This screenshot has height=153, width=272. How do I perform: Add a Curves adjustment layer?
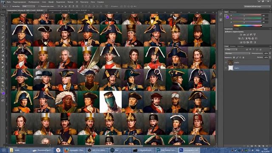click(248, 35)
